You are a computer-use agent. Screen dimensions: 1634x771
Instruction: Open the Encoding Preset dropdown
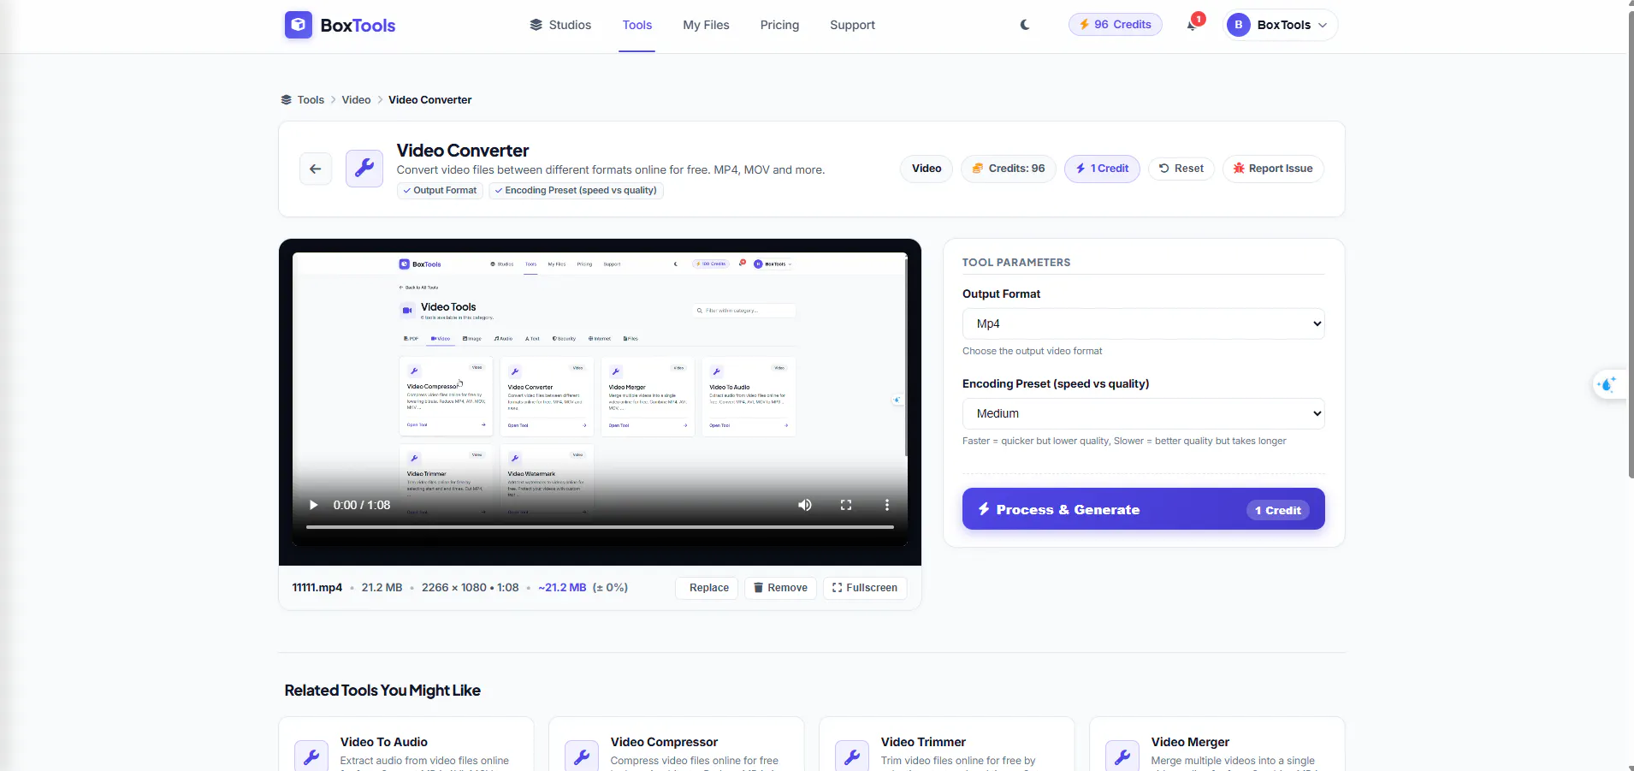click(1144, 413)
